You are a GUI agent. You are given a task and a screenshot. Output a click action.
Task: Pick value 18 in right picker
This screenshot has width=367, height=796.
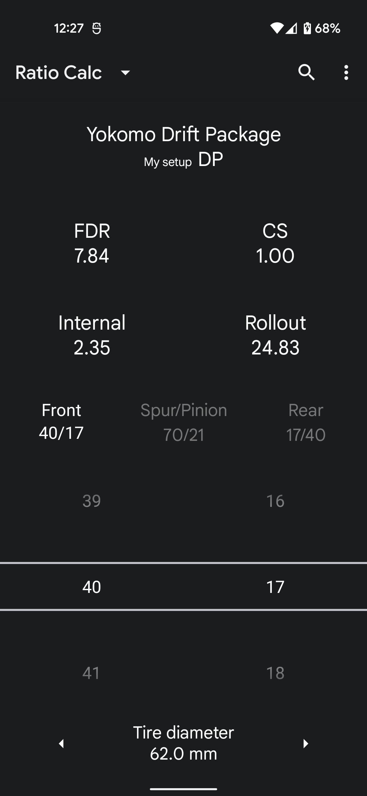point(275,673)
